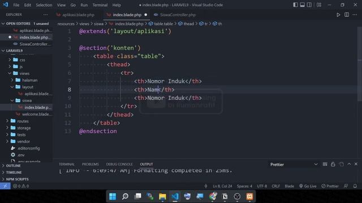Toggle primary sidebar layout icon
The width and height of the screenshot is (362, 203).
click(295, 5)
